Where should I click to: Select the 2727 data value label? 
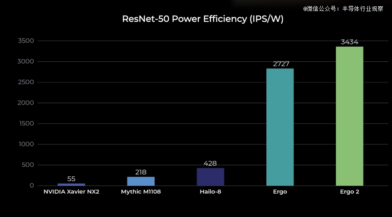281,64
